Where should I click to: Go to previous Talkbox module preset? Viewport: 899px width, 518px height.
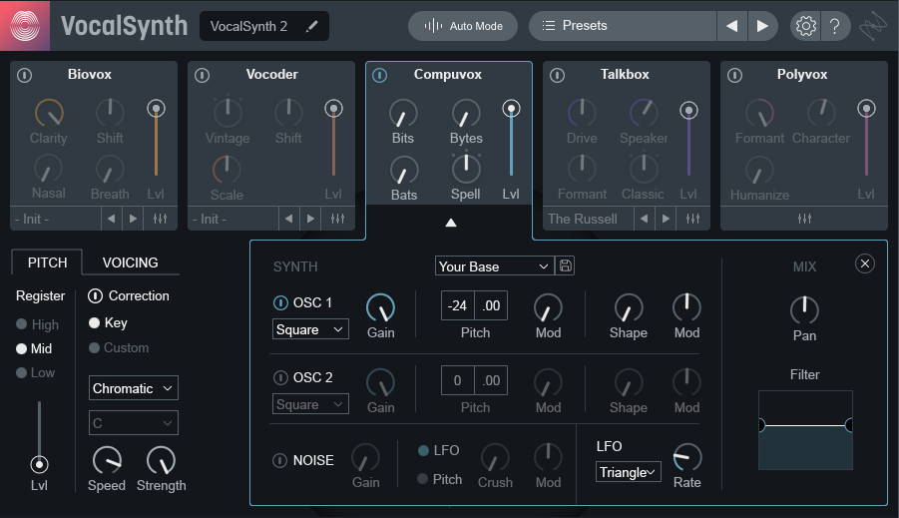(644, 219)
